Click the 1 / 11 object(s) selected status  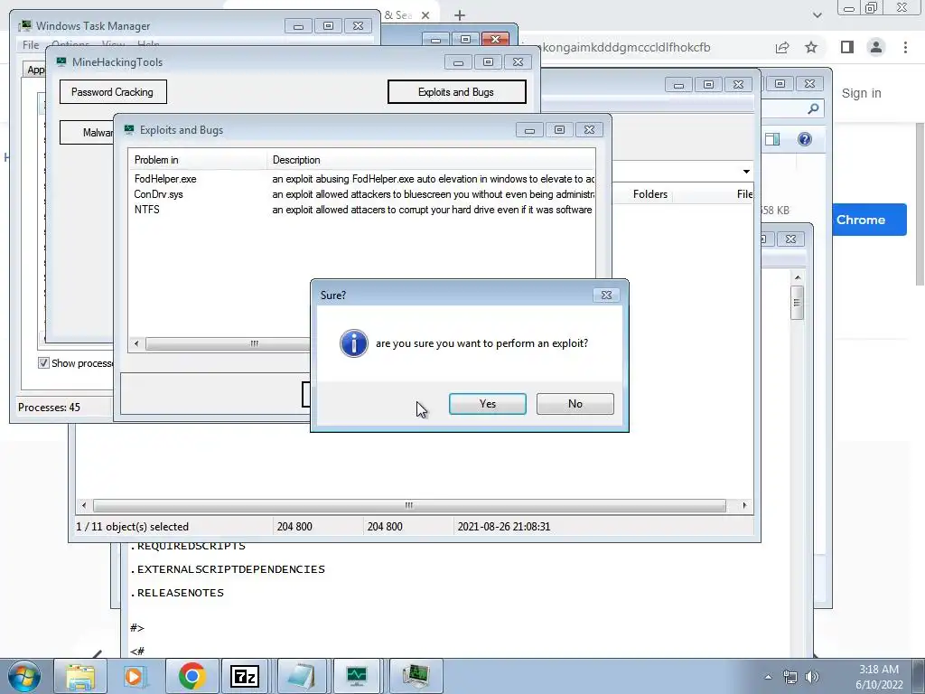[x=132, y=527]
